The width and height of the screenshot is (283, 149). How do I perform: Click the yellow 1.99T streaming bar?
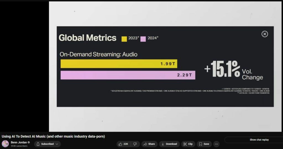[x=119, y=64]
